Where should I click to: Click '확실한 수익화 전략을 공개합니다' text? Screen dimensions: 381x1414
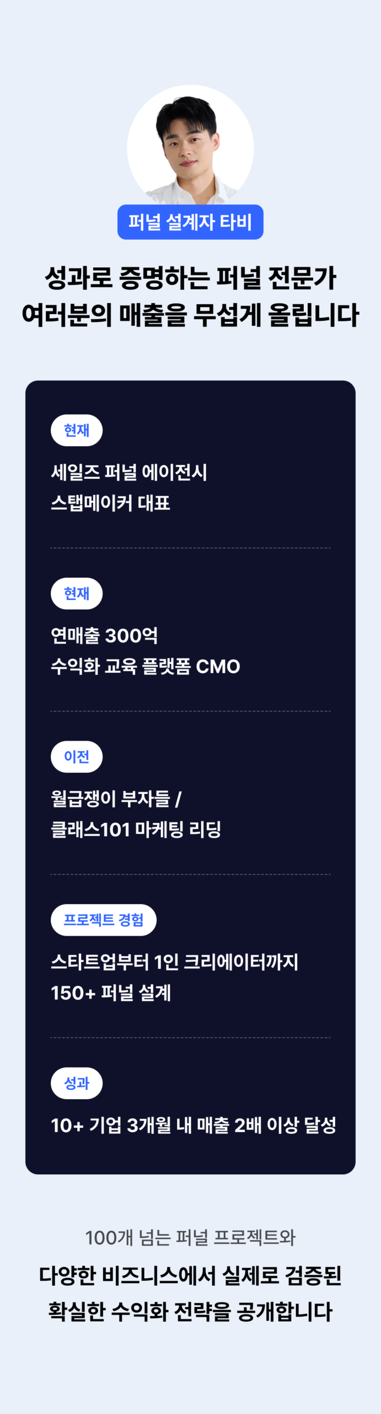(190, 1311)
